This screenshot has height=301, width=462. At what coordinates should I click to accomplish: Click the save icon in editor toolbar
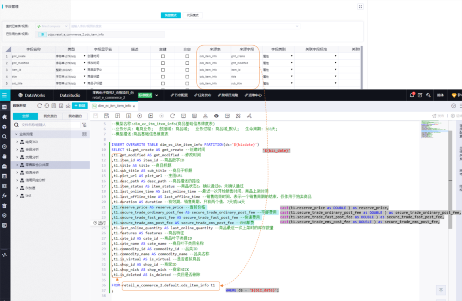point(96,116)
